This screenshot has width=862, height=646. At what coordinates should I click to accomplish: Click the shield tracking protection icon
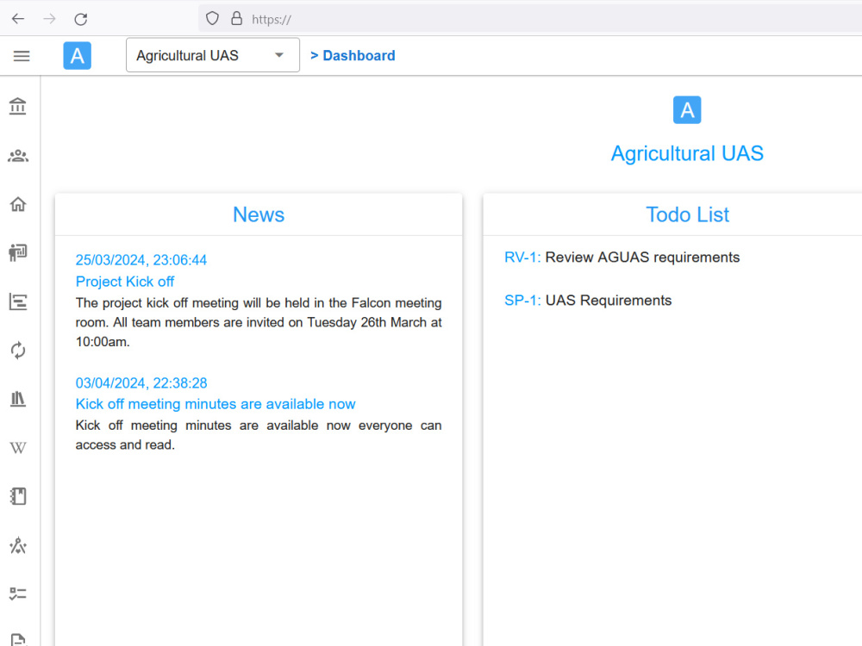click(x=212, y=19)
